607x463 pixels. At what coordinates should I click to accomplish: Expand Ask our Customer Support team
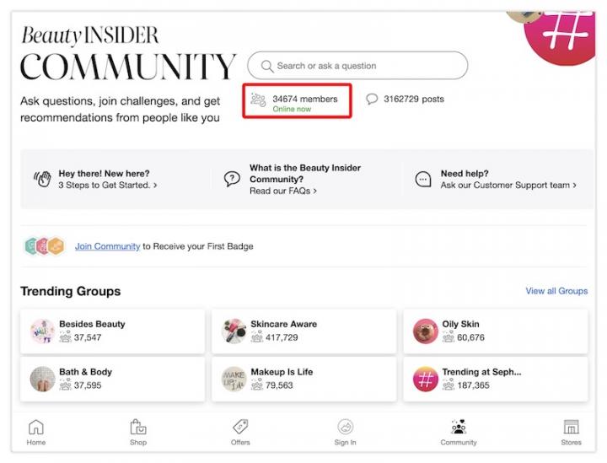click(x=508, y=185)
